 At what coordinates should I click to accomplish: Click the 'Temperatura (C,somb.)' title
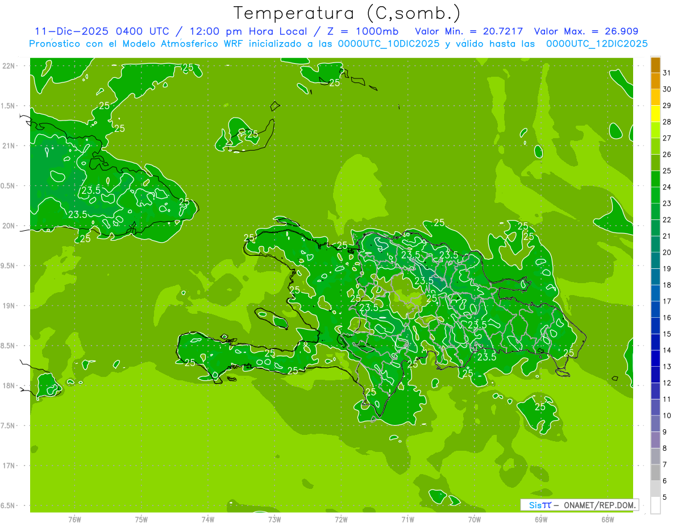pyautogui.click(x=347, y=13)
